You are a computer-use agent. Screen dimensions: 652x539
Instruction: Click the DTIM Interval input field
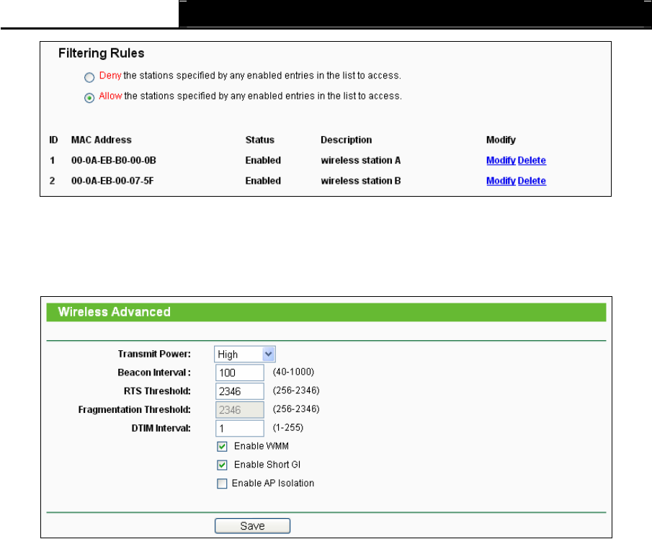(239, 428)
